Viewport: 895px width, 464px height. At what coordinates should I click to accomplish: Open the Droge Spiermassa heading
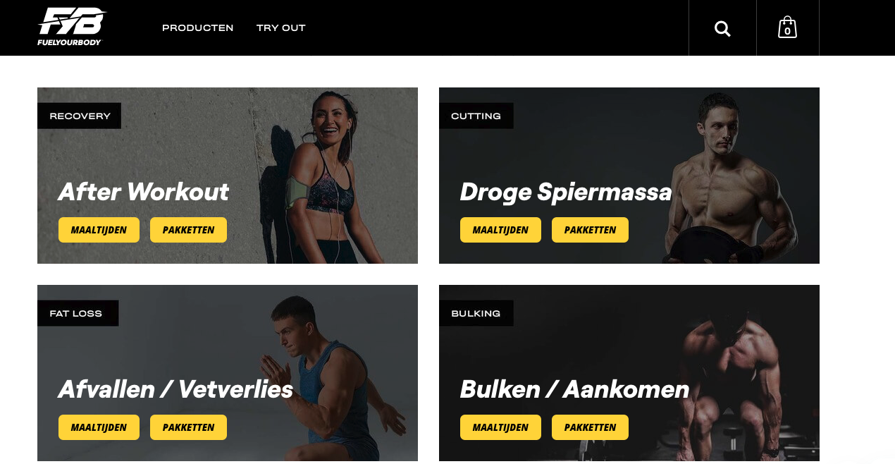566,192
